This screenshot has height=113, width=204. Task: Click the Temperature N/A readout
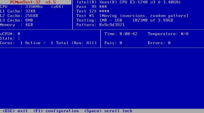(x=168, y=34)
